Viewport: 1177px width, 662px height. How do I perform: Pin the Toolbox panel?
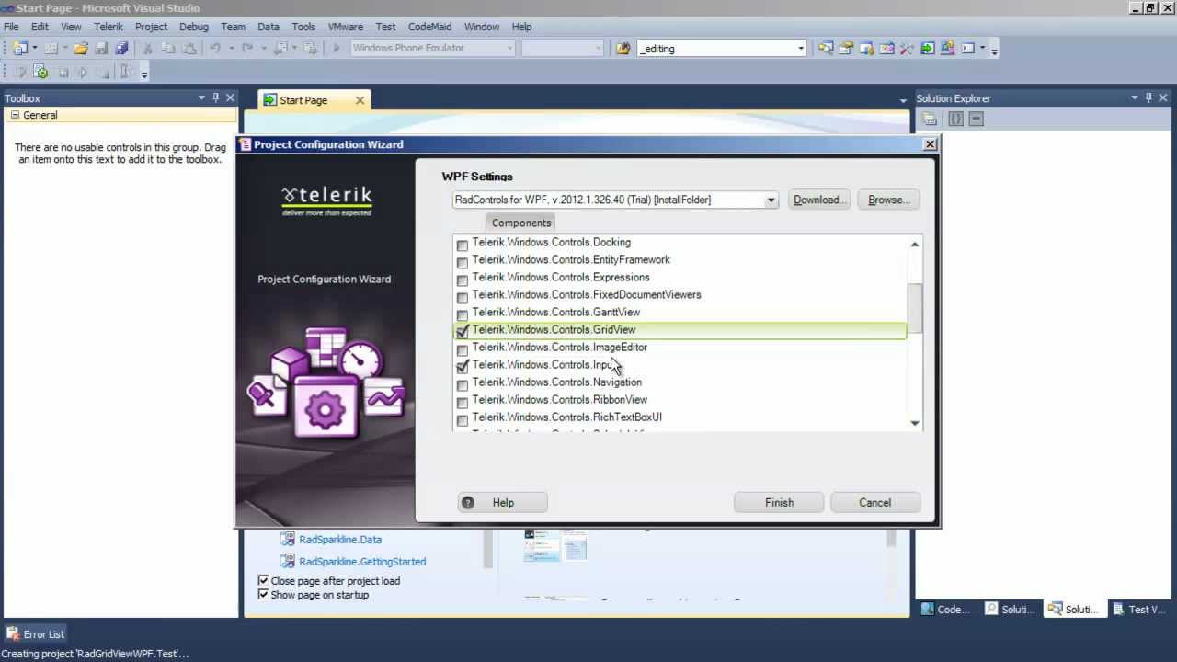216,97
